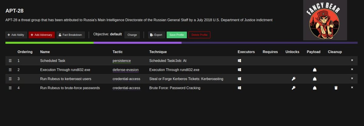Click Windows executor icon in Scheduled Task row

239,61
